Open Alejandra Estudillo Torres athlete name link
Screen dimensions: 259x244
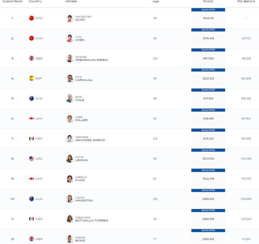click(91, 219)
